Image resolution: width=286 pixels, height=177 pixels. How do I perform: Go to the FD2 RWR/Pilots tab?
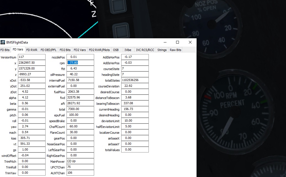coord(99,50)
